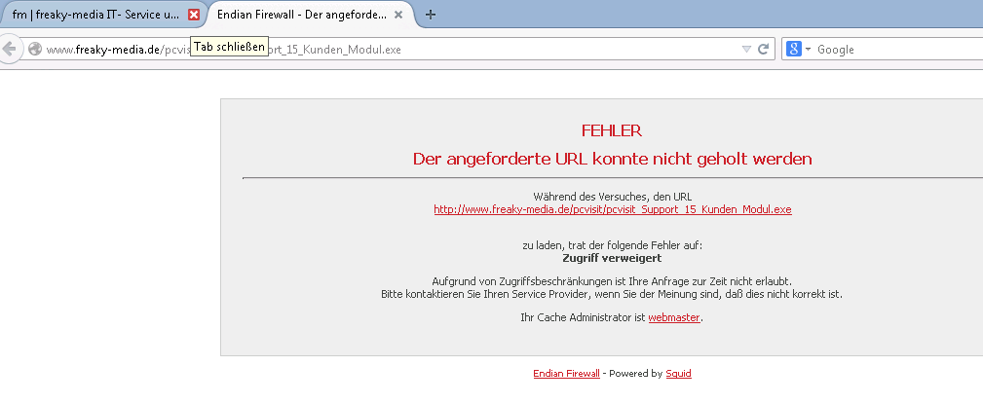
Task: Click the Google search engine icon
Action: (794, 49)
